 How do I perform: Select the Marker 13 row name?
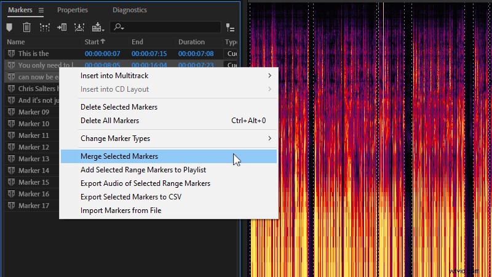34,159
